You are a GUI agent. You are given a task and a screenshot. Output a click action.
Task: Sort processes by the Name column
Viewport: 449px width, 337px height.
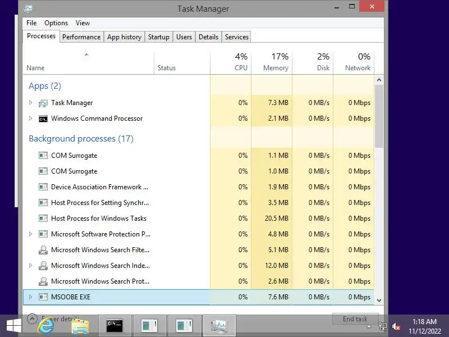pyautogui.click(x=88, y=63)
